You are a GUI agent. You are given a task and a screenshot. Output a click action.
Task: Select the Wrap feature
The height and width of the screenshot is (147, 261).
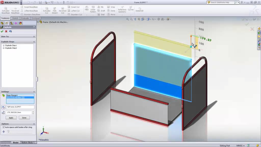point(111,7)
